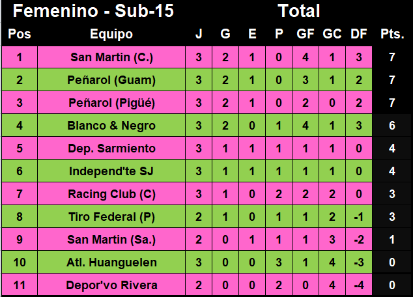Select Atl. Huanguelen team cell
Viewport: 413px width, 297px height.
pos(111,262)
